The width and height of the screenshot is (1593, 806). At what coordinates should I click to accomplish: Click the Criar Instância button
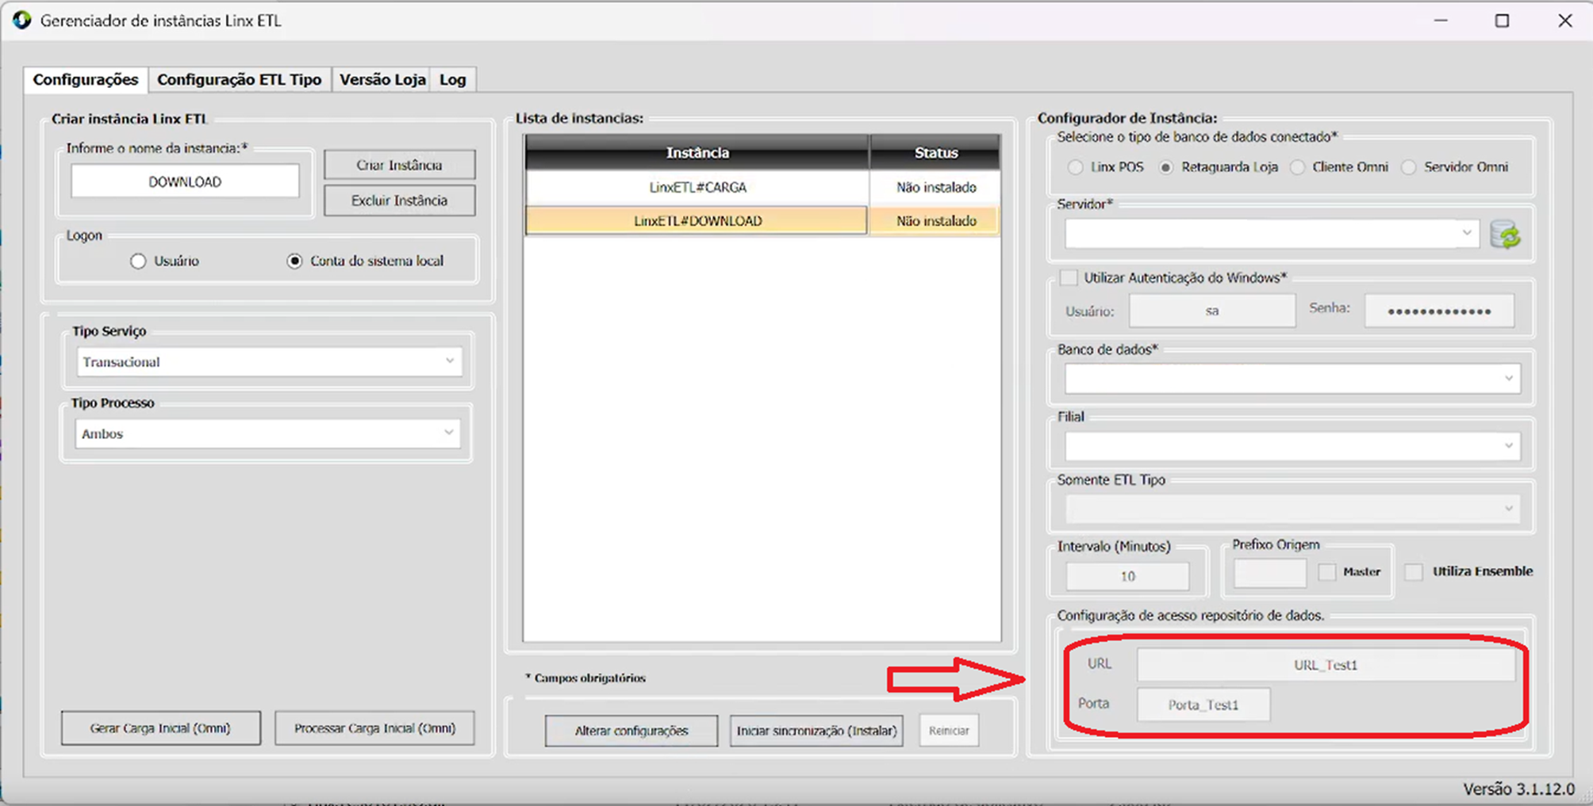[399, 165]
